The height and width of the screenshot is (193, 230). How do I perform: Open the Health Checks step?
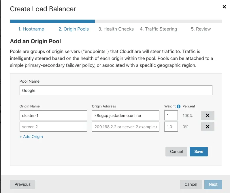(116, 29)
